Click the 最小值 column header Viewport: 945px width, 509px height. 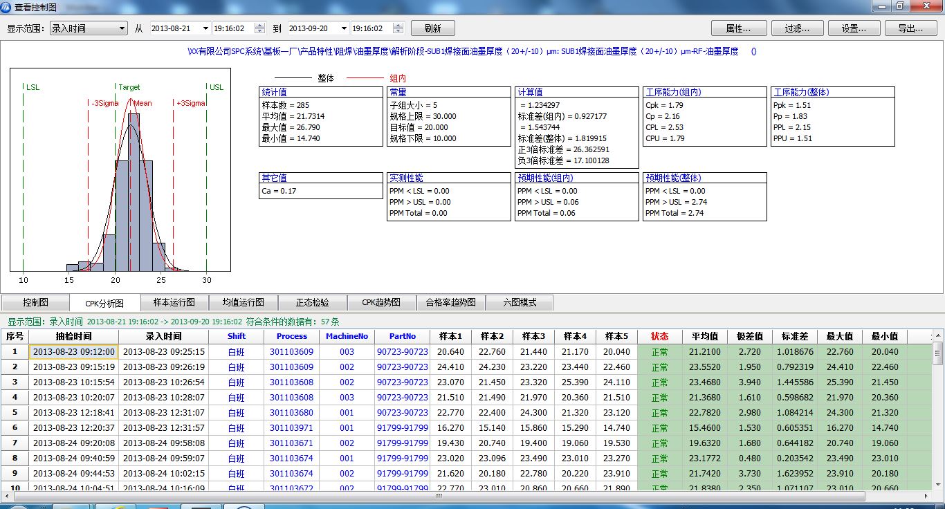click(885, 336)
